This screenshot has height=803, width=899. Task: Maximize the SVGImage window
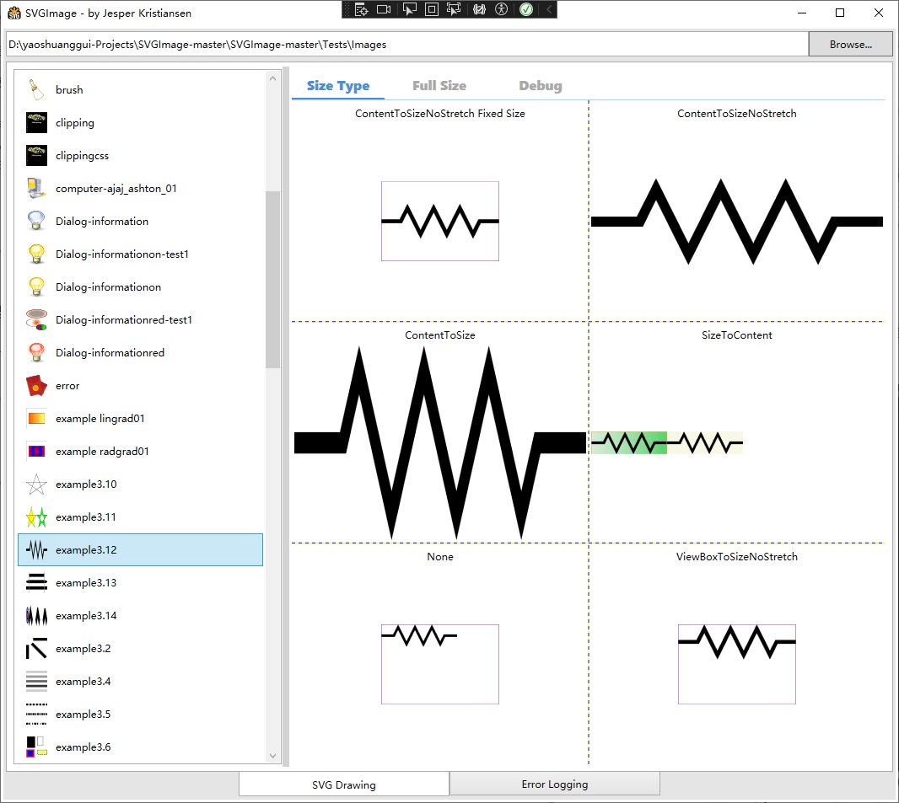point(840,13)
